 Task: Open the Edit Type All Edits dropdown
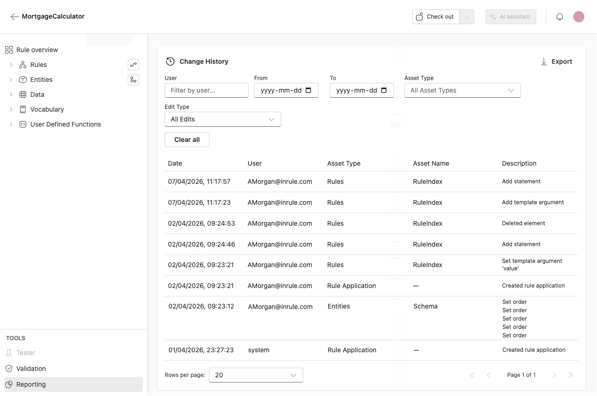pyautogui.click(x=223, y=119)
